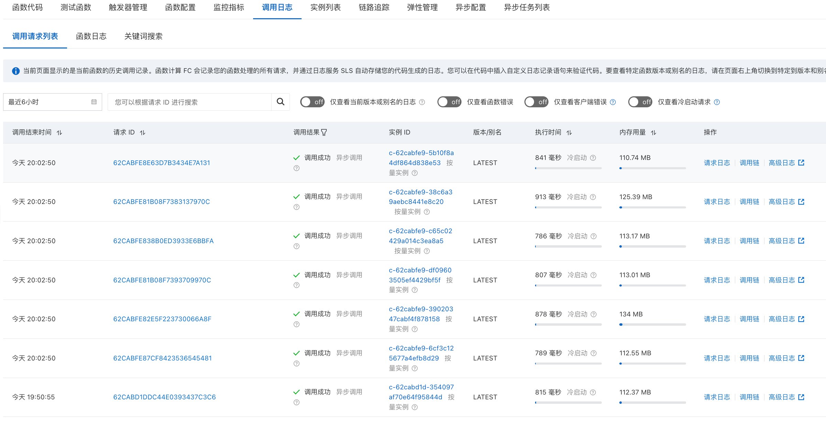Open instance c-62cabfe9-df0960 link
826x421 pixels.
point(420,275)
